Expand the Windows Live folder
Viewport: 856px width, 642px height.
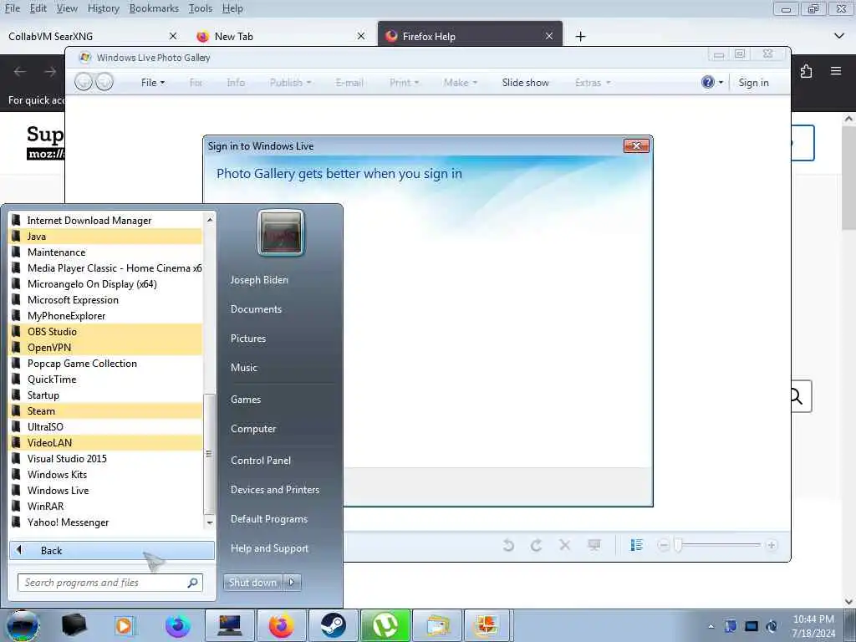(x=106, y=490)
